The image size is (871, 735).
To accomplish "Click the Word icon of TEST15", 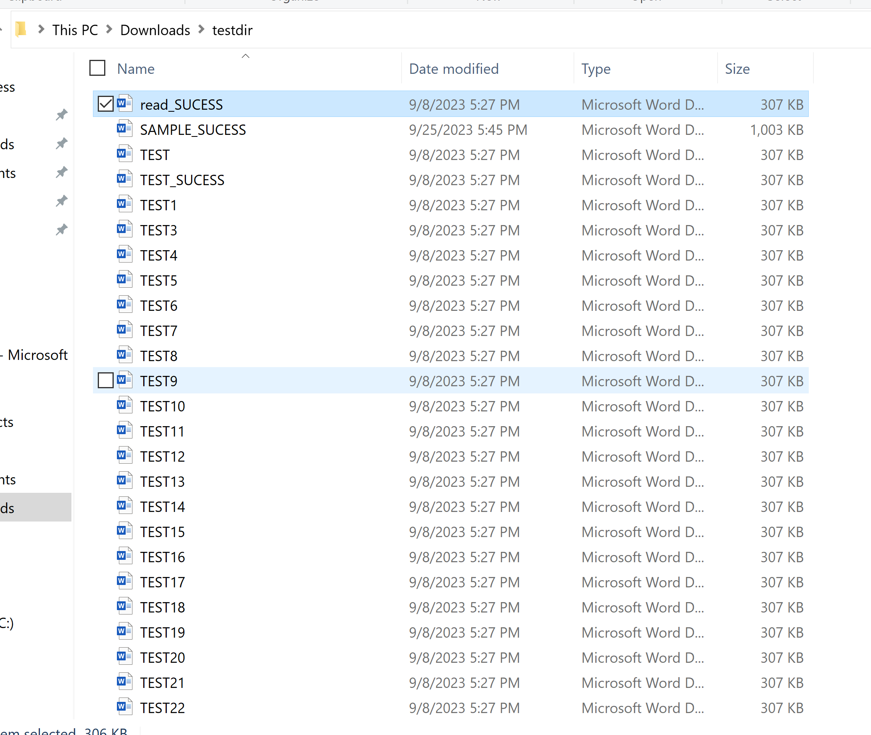I will pyautogui.click(x=124, y=531).
